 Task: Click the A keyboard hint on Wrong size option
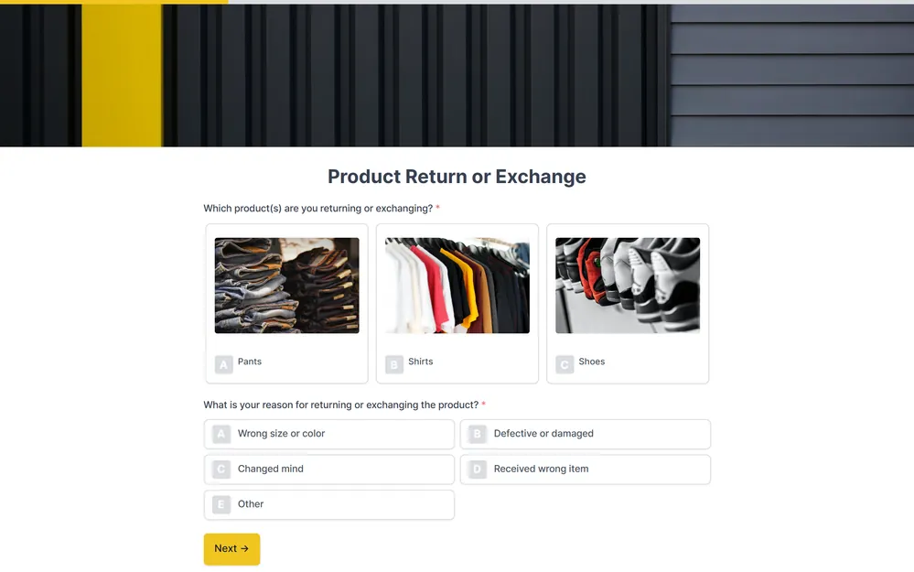click(220, 434)
